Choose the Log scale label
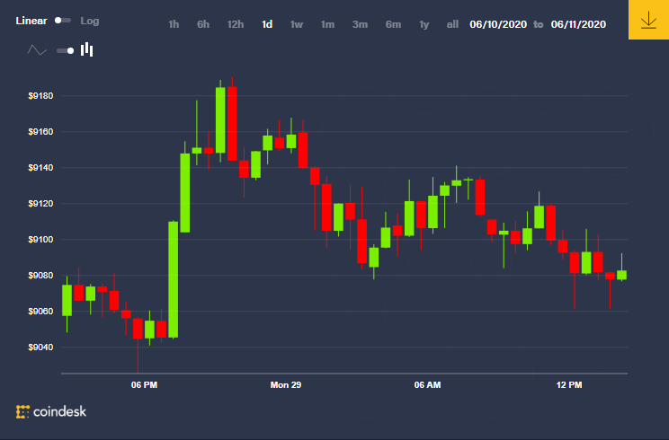The width and height of the screenshot is (669, 440). coord(90,21)
